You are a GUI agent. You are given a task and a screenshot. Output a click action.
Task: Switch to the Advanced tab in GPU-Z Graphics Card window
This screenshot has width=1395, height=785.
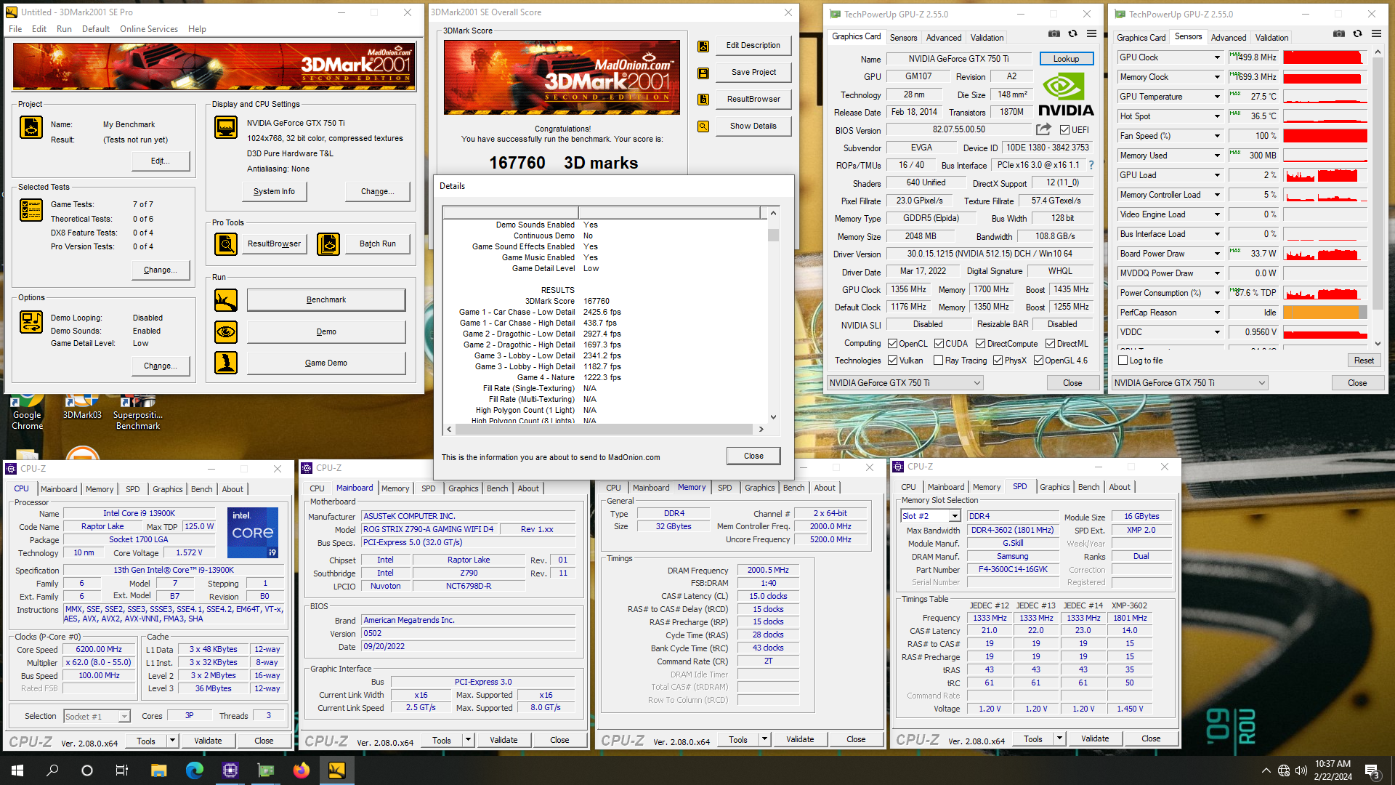click(x=944, y=38)
